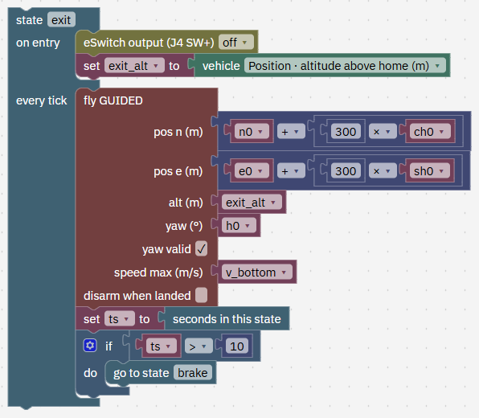This screenshot has height=418, width=479.
Task: Click the do label of the if block
Action: click(90, 373)
